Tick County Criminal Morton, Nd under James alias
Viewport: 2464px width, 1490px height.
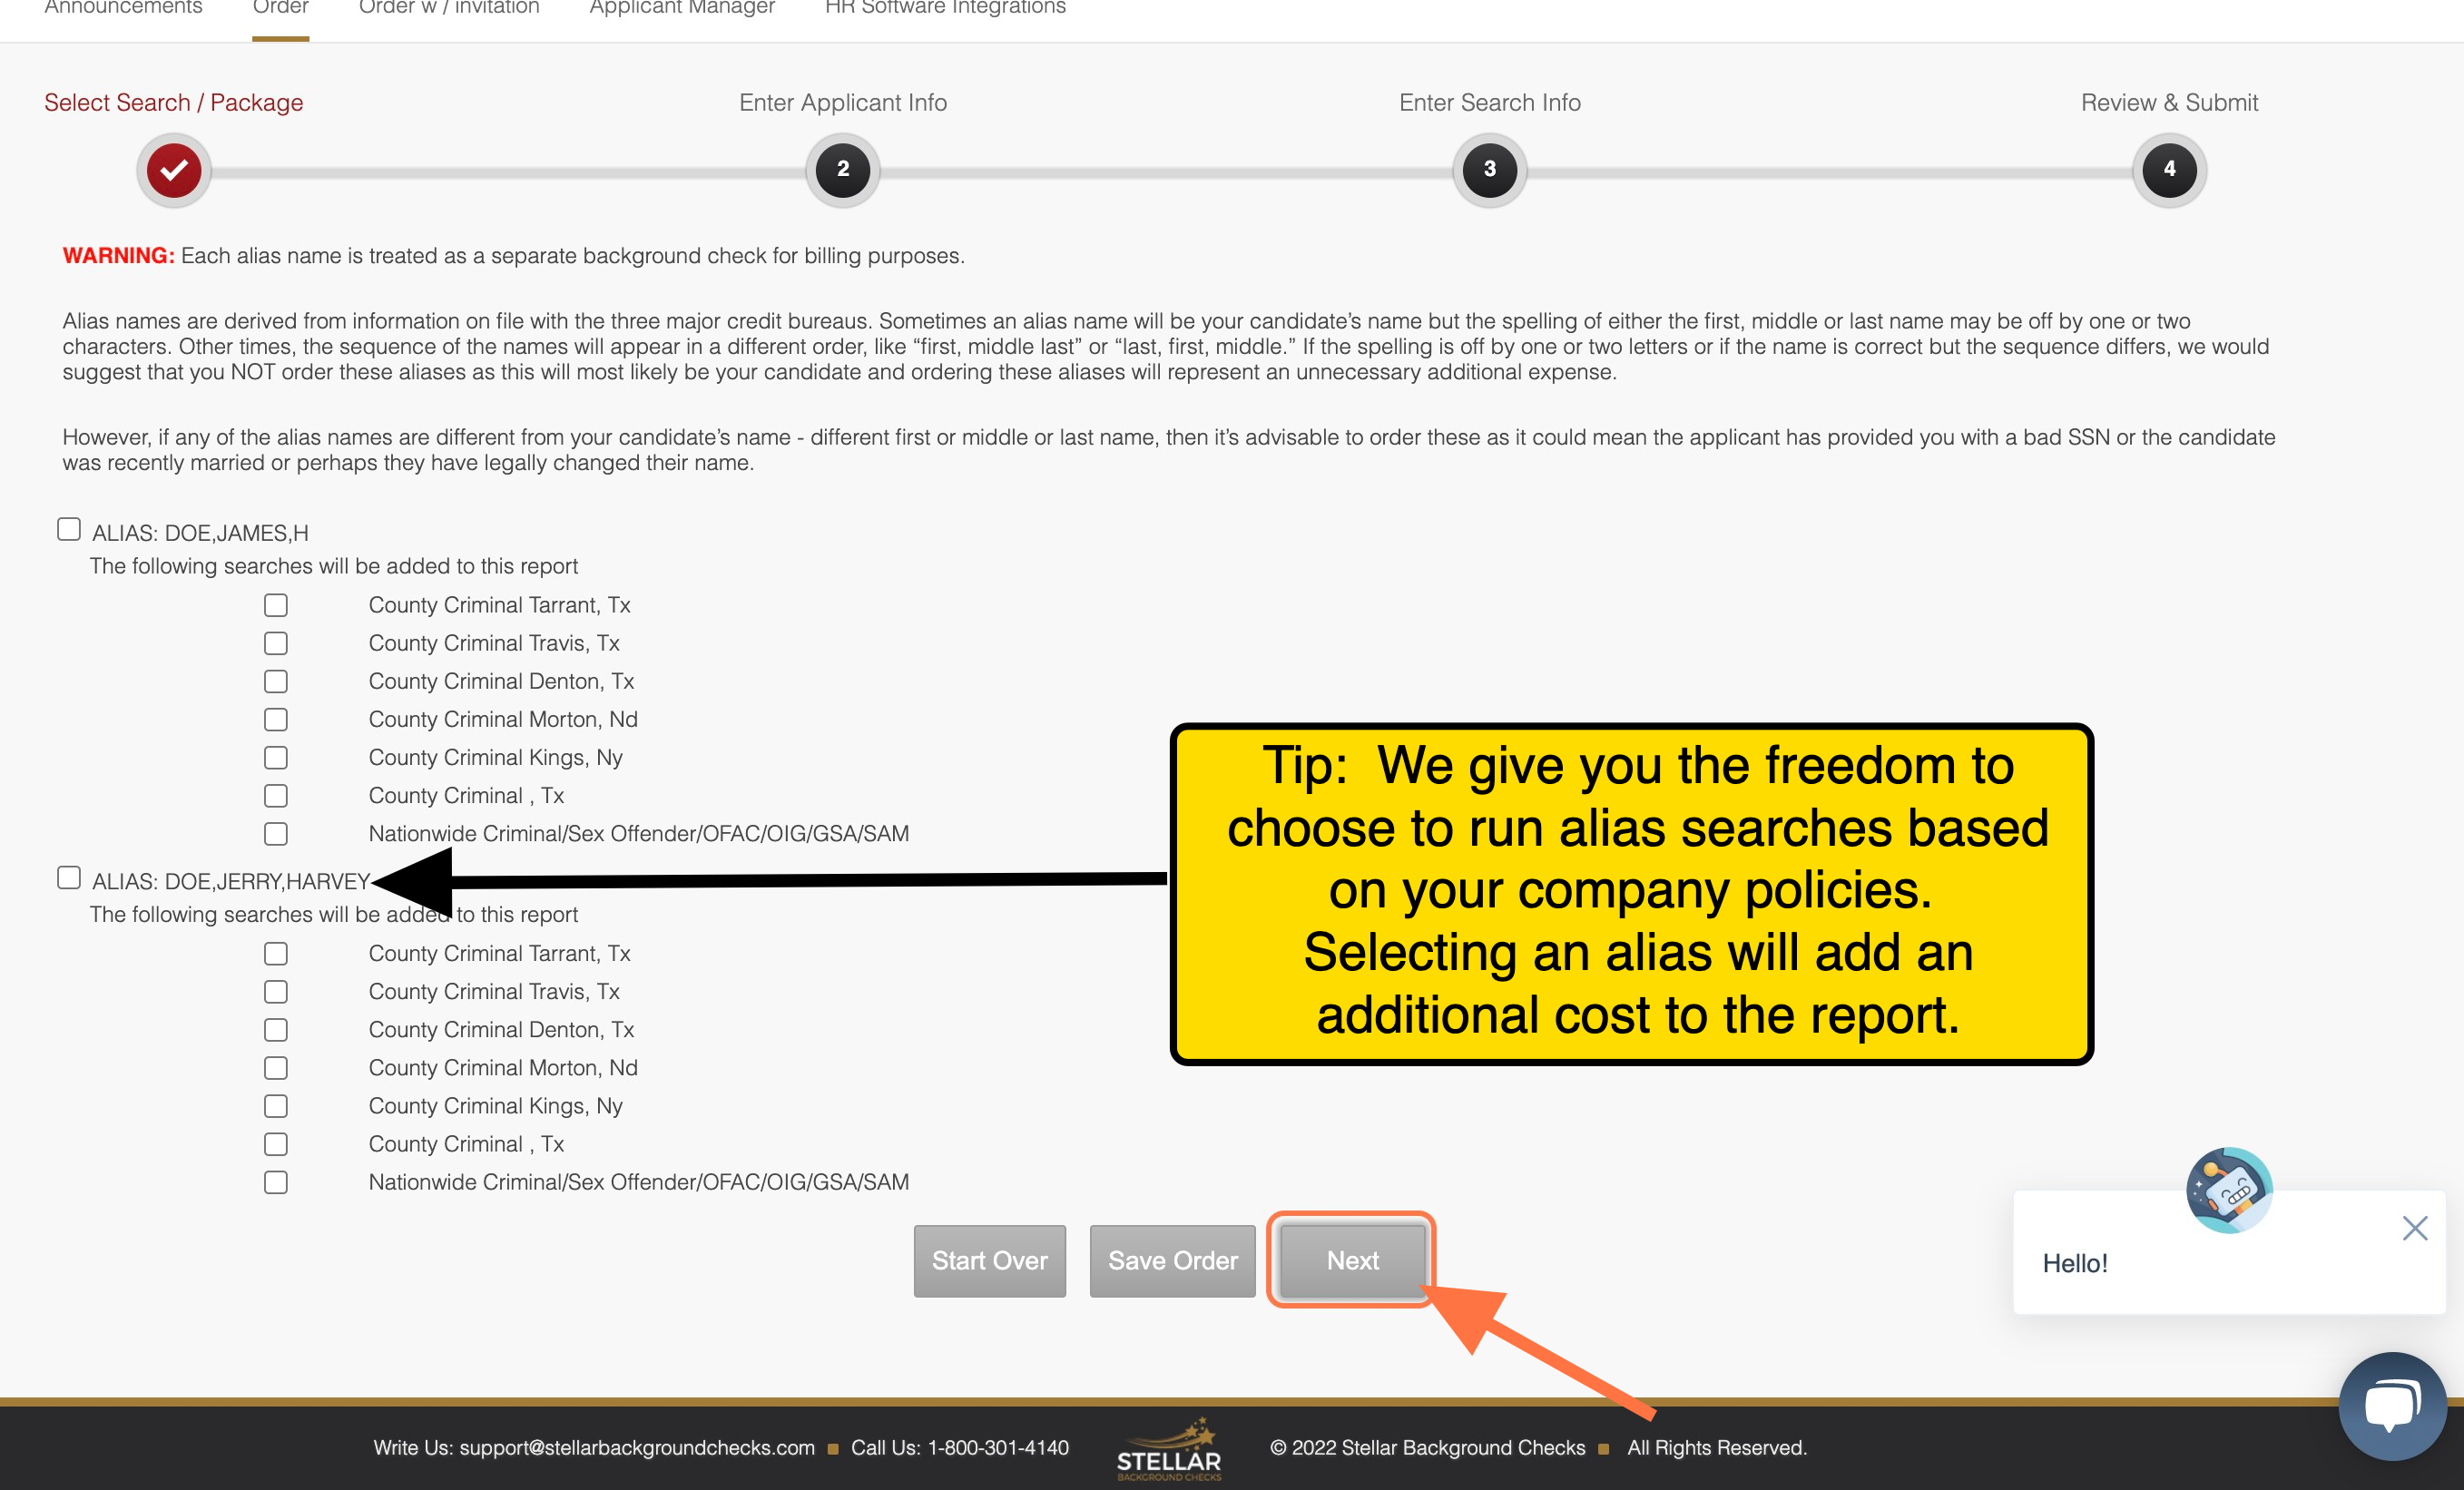point(276,719)
